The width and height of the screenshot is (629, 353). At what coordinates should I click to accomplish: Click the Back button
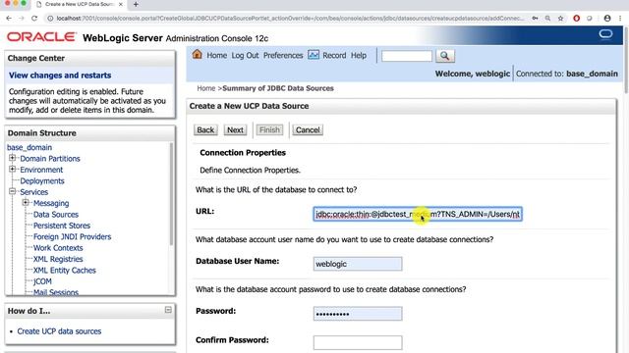pos(205,129)
